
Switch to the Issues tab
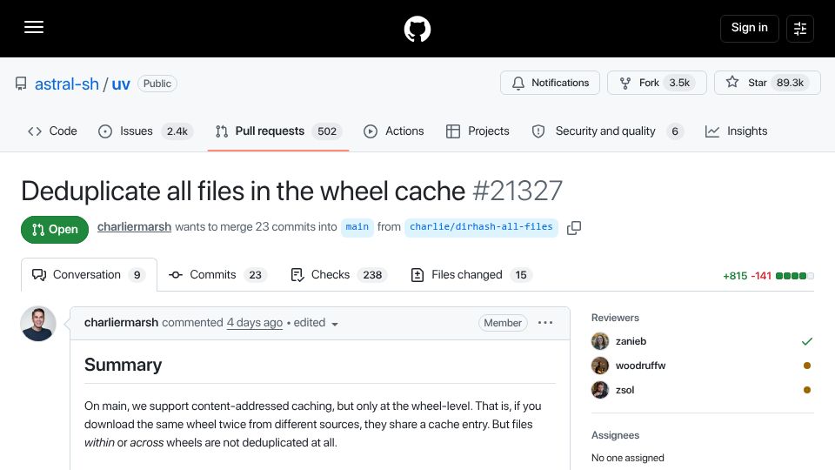145,131
